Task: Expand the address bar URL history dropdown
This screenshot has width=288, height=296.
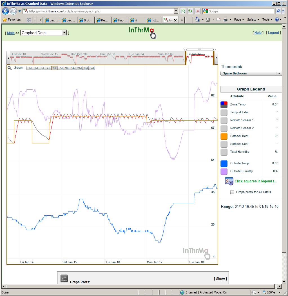Action: (x=176, y=11)
